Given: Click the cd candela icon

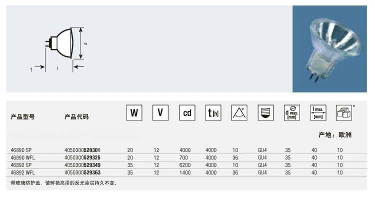Looking at the screenshot, I should [x=187, y=112].
